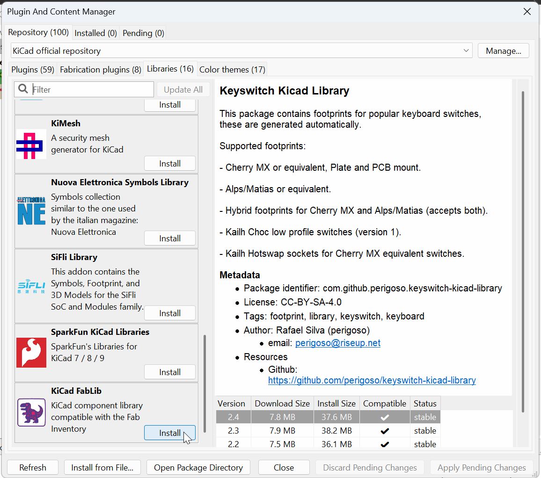This screenshot has height=478, width=541.
Task: Click the compatible checkmark for version 2.4
Action: [x=385, y=417]
